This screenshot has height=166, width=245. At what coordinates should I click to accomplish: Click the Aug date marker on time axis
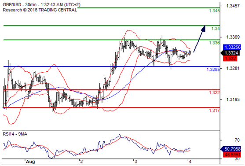30,162
